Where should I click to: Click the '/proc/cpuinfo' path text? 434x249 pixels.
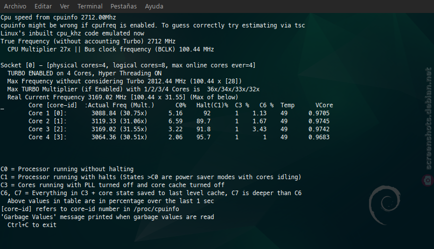coord(156,209)
